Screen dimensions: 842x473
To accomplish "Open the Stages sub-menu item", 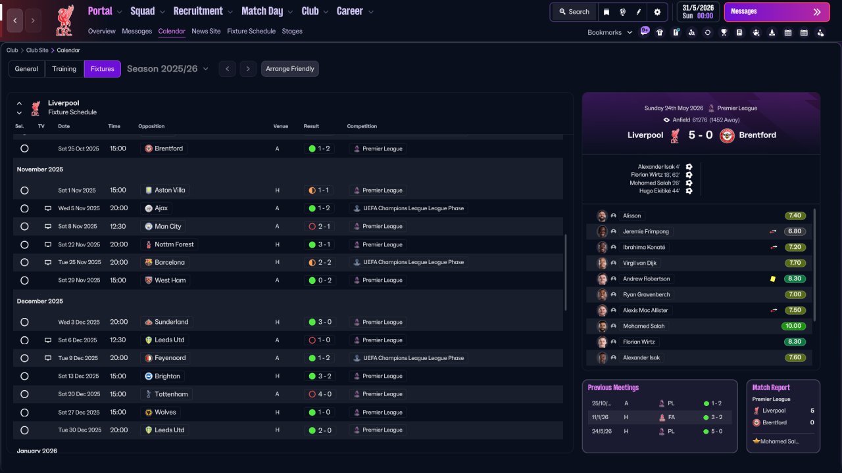I will (292, 31).
